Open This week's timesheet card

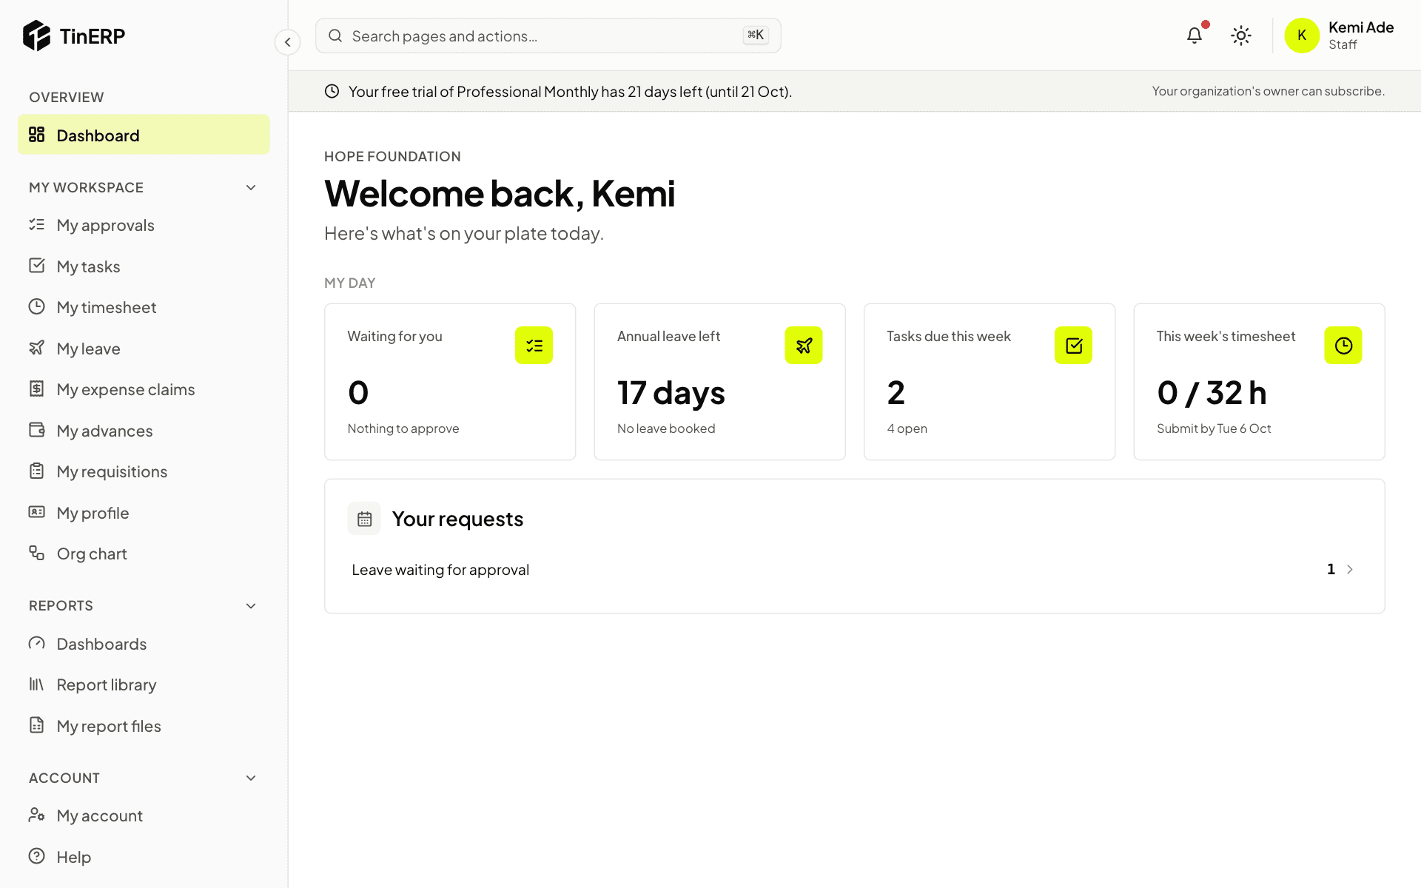tap(1259, 382)
